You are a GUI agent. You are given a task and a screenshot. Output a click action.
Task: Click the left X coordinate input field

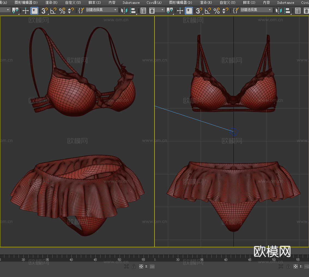pos(152,266)
